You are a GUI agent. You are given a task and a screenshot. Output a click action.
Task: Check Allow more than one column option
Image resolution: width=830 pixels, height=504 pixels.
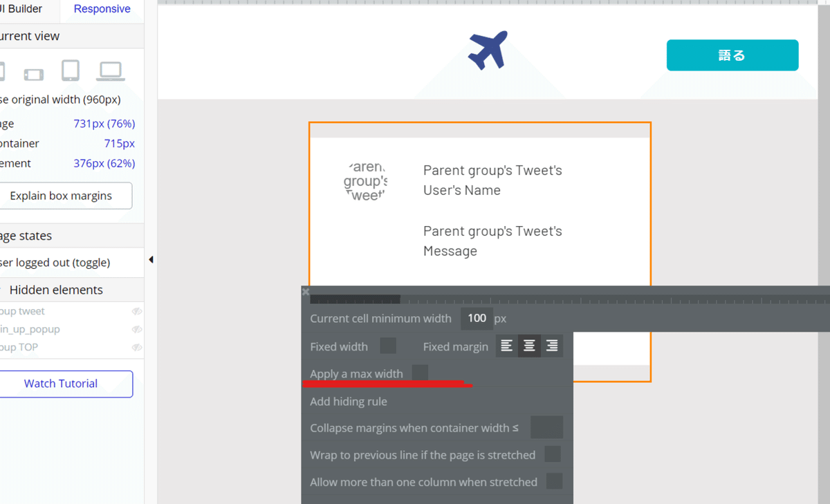coord(554,481)
